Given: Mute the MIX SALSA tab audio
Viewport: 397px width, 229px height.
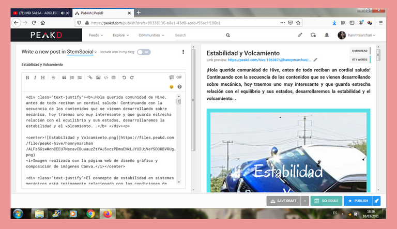Looking at the screenshot, I should [x=63, y=13].
